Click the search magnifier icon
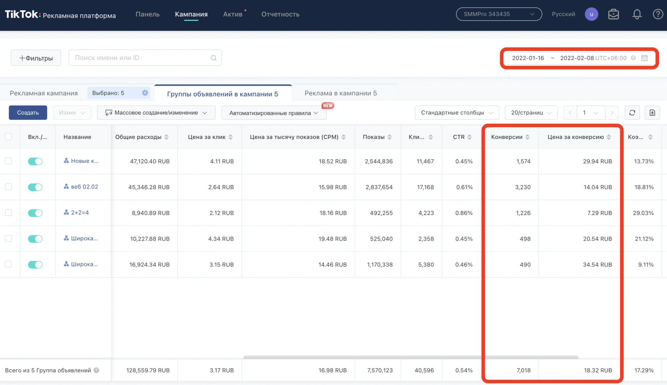Viewport: 667px width, 385px height. 214,58
